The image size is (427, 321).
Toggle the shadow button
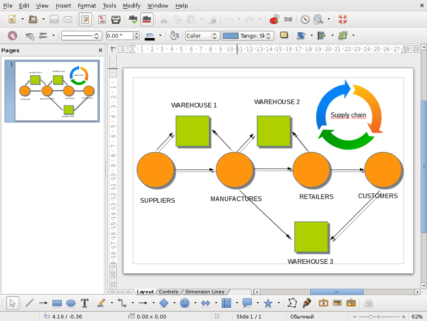pos(284,35)
